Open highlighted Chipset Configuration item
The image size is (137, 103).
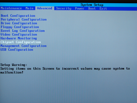coord(21,42)
